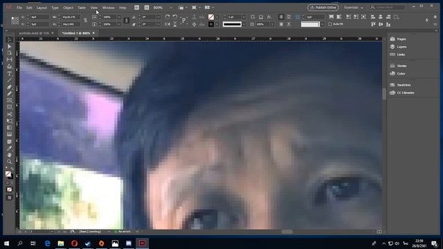The image size is (443, 249).
Task: Select the Page tool
Action: click(x=9, y=53)
